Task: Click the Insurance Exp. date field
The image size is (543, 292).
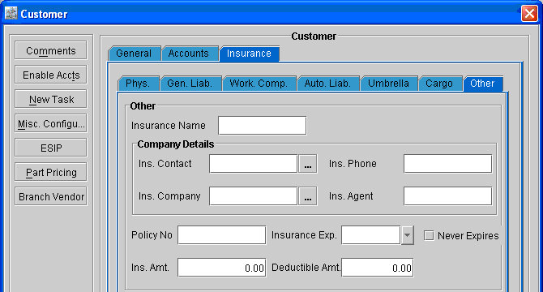Action: click(x=371, y=235)
